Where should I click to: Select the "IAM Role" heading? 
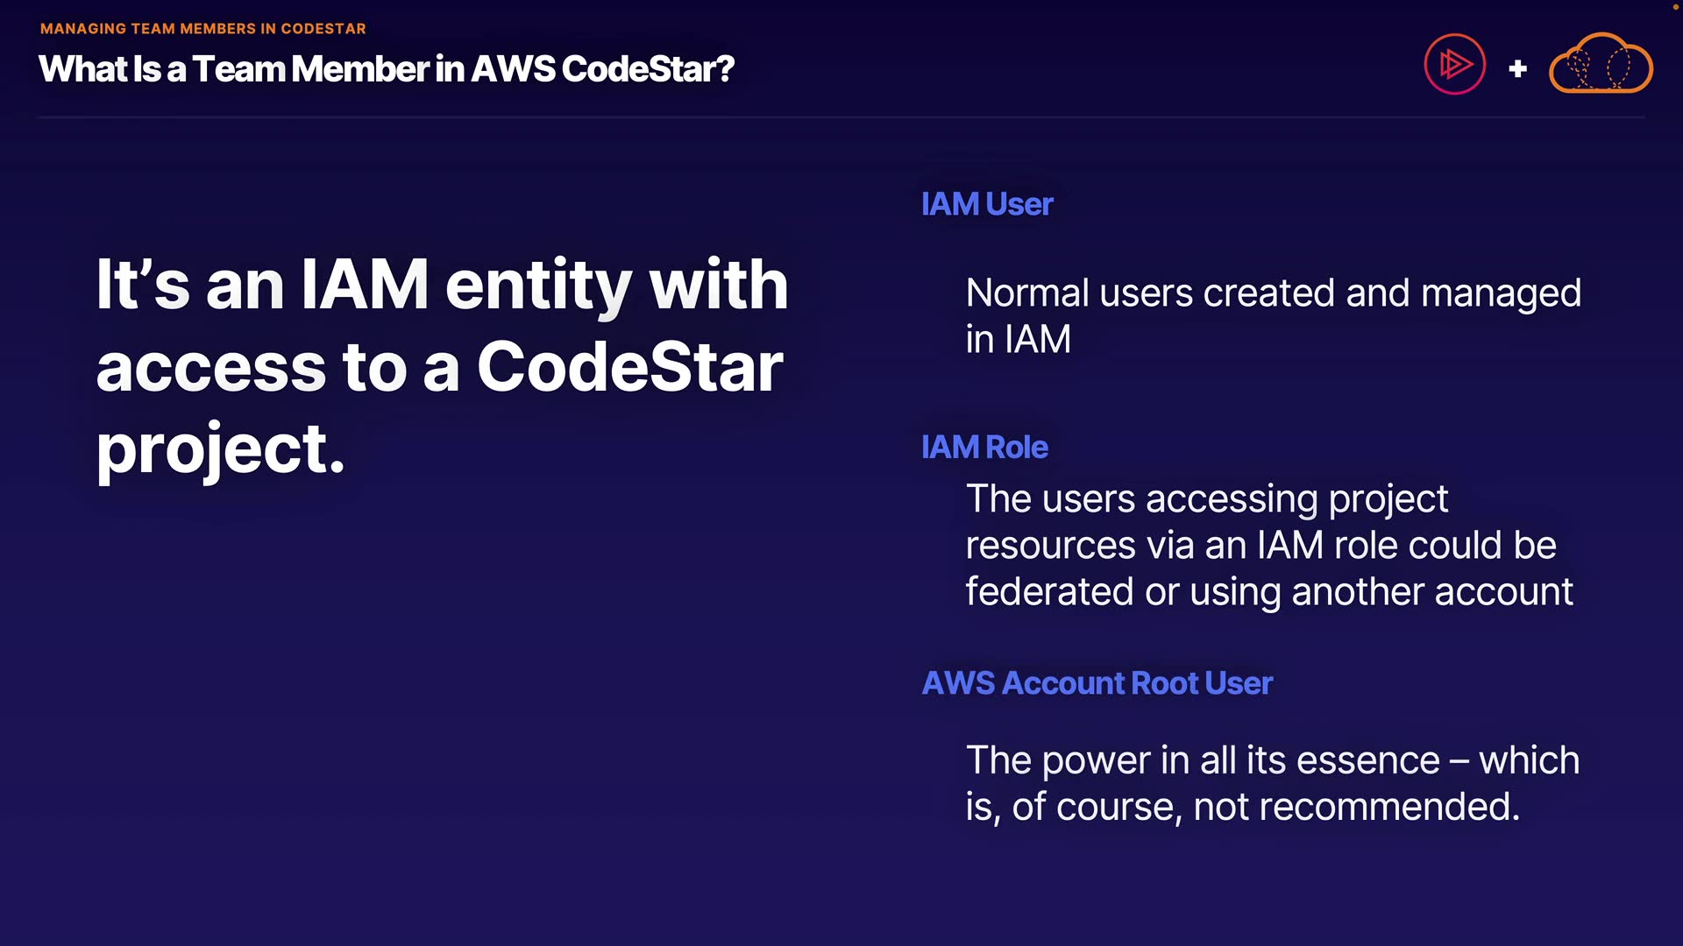point(984,448)
